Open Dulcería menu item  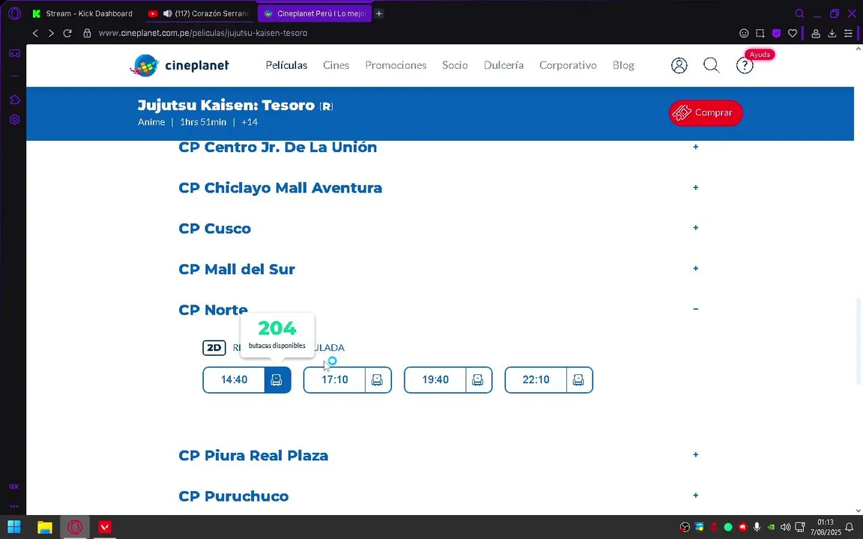503,65
